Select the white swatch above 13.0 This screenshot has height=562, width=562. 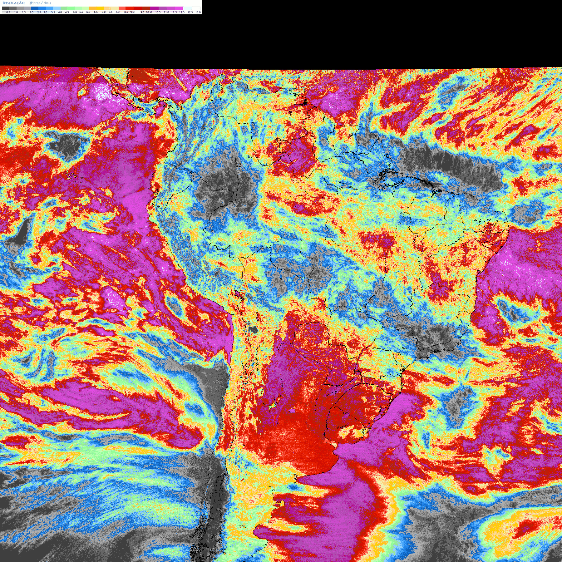196,8
